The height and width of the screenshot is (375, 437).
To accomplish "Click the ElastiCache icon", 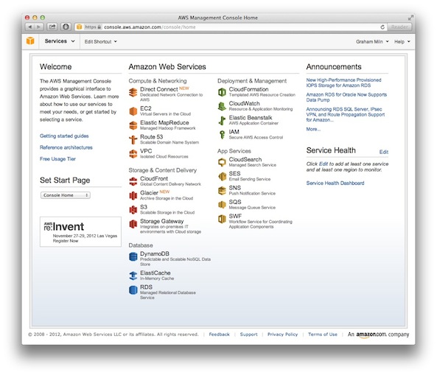I will pos(133,276).
